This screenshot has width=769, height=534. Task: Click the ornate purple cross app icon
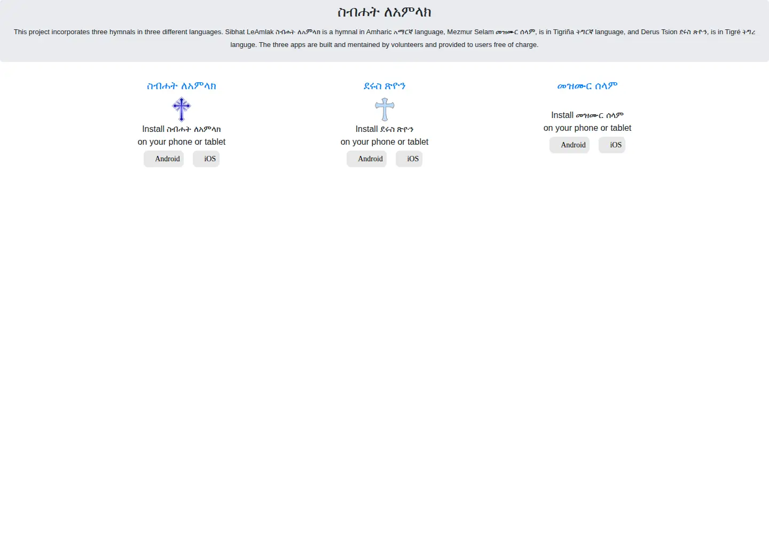182,109
